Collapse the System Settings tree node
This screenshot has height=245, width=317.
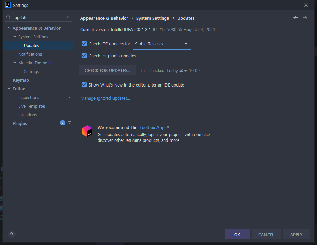tap(15, 37)
